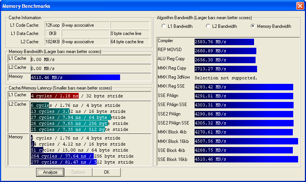
Task: Click the L1 Cache '0.00 MB/s' bandwidth value
Action: point(43,59)
